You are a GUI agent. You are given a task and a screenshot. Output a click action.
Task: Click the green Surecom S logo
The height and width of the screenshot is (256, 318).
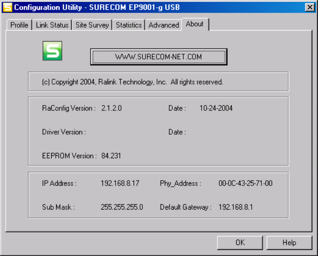pos(52,51)
